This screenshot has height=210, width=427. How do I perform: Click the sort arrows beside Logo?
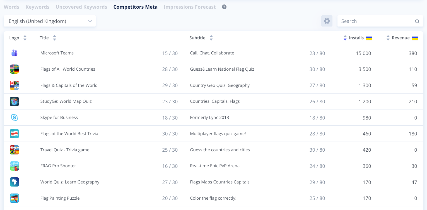pos(25,38)
